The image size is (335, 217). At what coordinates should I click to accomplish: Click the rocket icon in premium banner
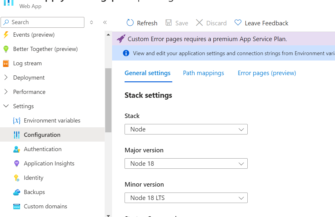(121, 39)
